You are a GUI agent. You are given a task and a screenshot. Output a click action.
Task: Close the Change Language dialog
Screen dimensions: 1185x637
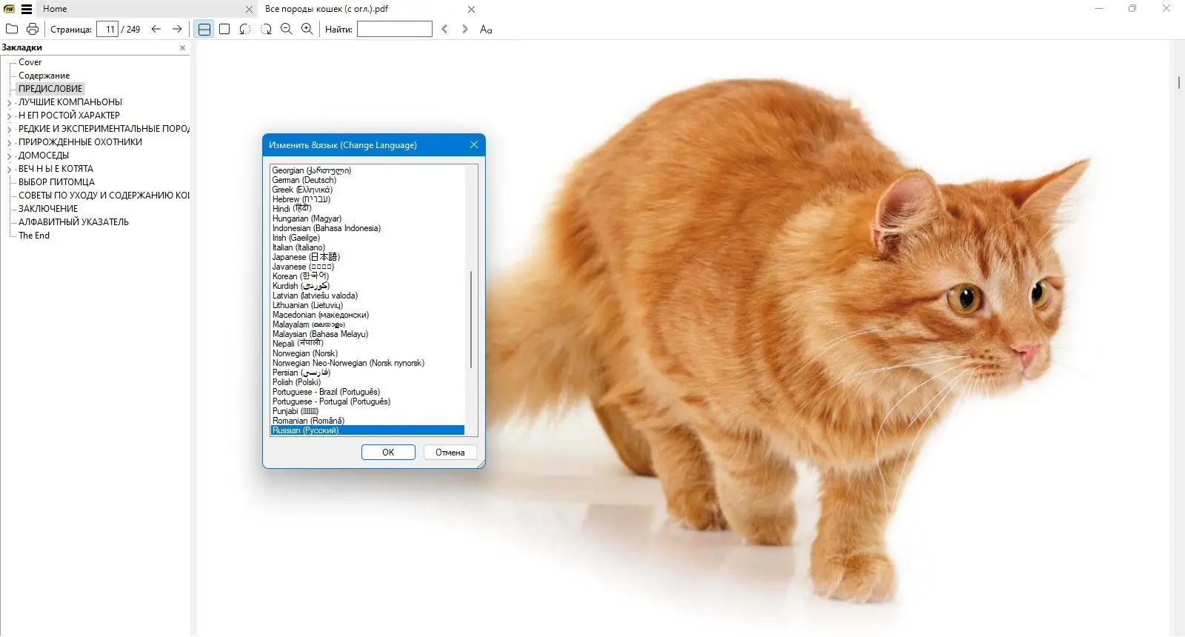pyautogui.click(x=474, y=144)
